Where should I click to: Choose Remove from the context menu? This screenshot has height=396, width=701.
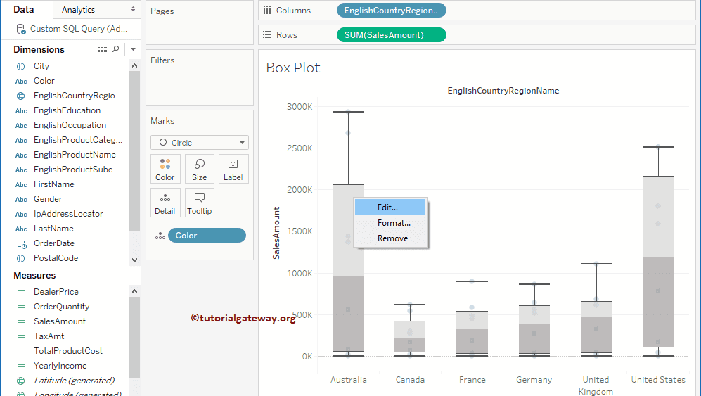click(x=392, y=238)
